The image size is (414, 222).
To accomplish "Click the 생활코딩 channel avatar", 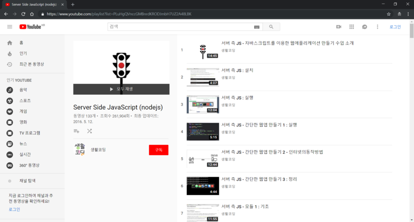I will pos(80,150).
